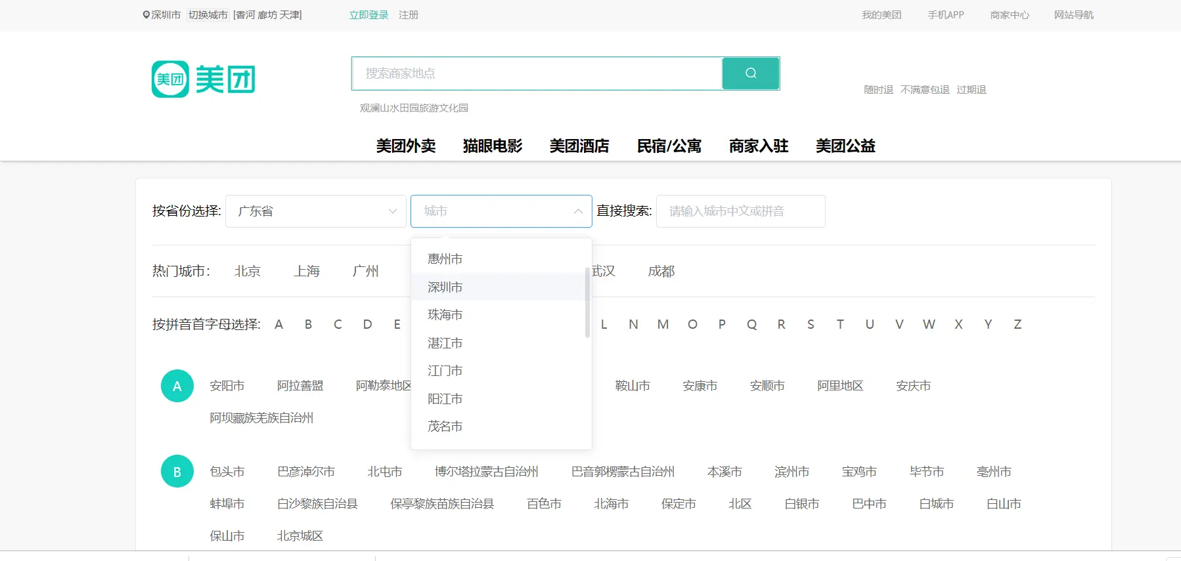The width and height of the screenshot is (1181, 561).
Task: Click the location pin icon beside 深圳市
Action: point(146,14)
